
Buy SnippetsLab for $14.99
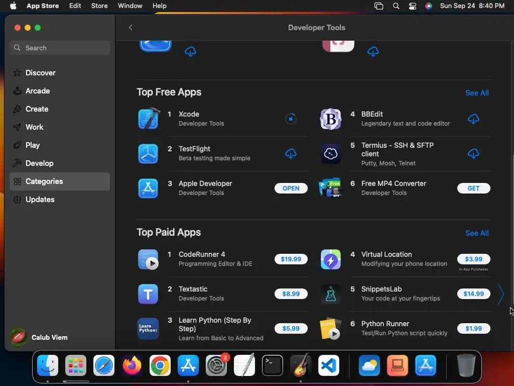point(473,294)
